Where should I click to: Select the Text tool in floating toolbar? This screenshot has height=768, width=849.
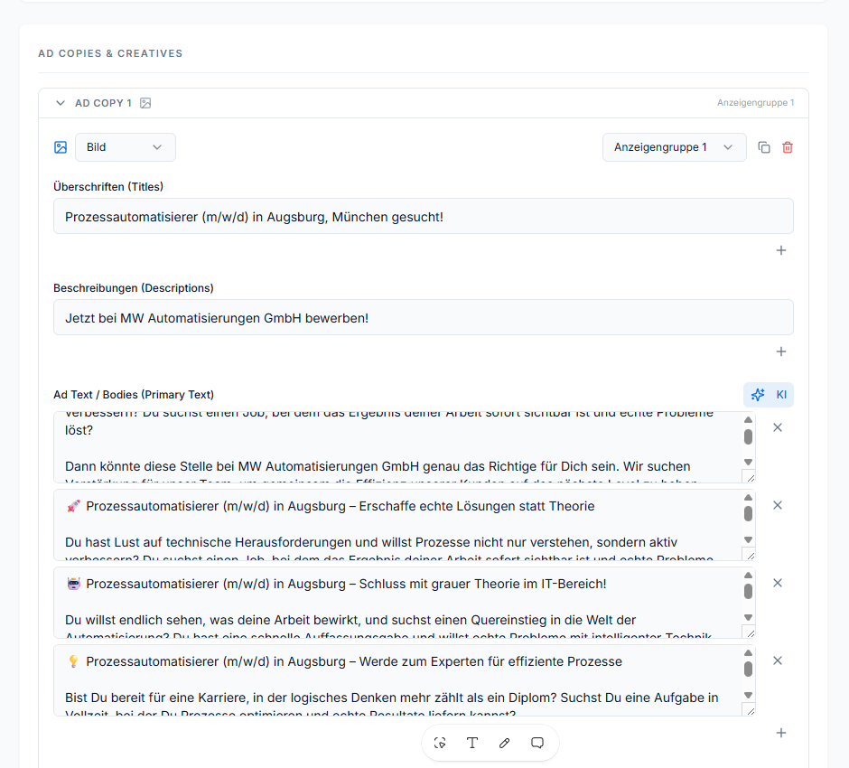click(472, 743)
